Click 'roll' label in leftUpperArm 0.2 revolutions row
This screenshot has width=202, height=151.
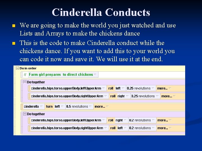click(111, 120)
